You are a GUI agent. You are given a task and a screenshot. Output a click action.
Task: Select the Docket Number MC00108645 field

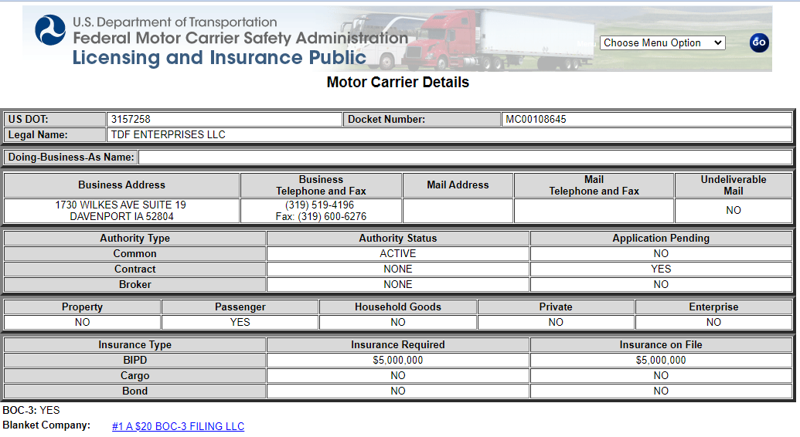pos(646,120)
